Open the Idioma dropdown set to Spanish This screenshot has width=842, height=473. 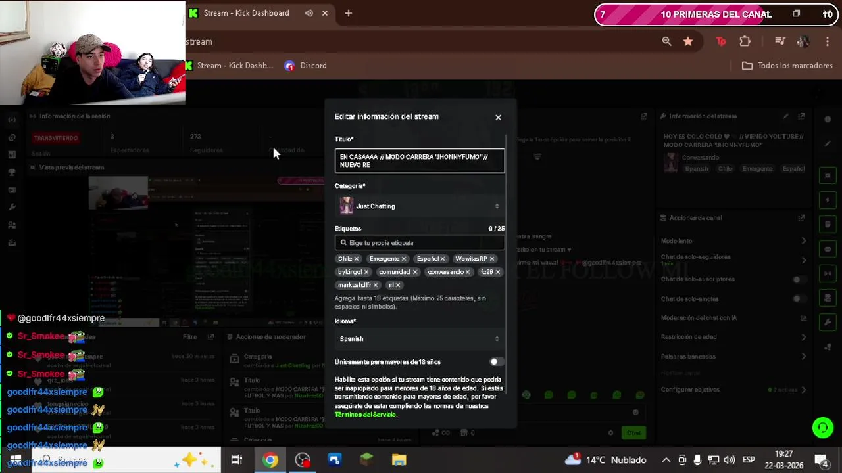[420, 339]
